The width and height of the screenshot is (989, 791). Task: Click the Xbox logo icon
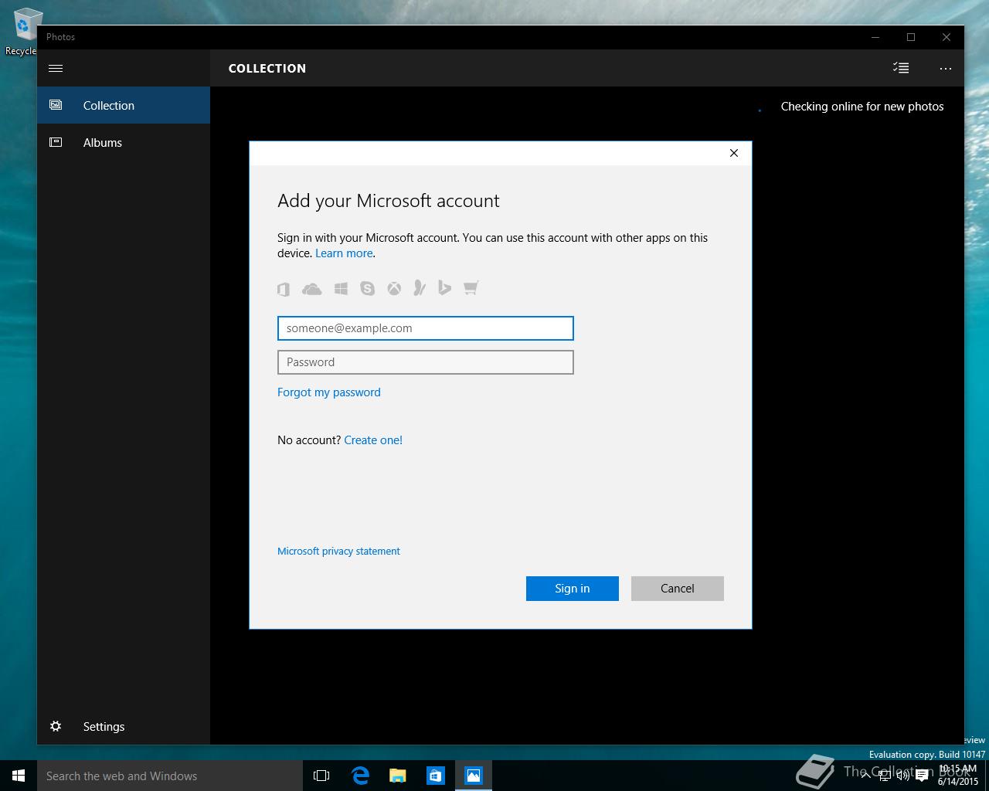tap(394, 289)
